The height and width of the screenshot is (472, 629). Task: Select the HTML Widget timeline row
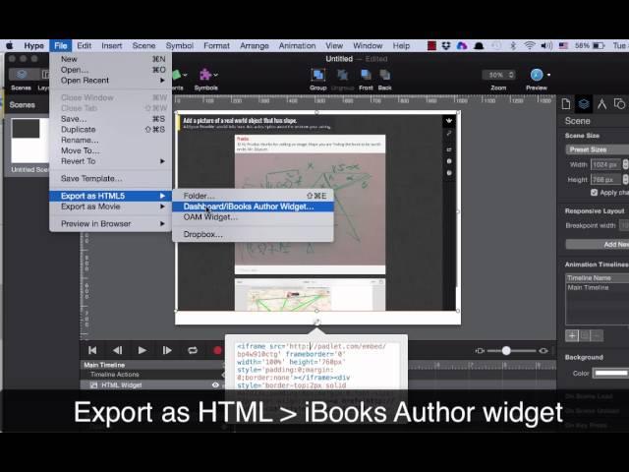point(152,384)
